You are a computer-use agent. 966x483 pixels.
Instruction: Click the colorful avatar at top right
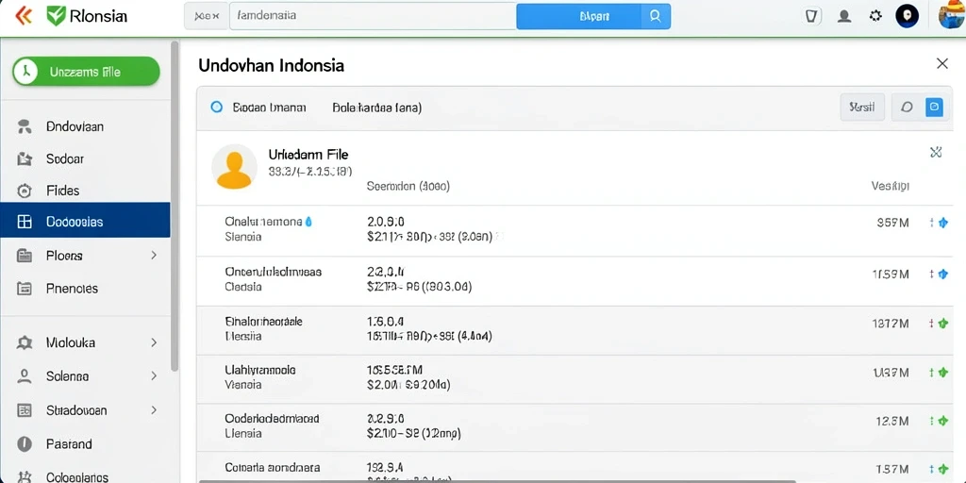(952, 16)
